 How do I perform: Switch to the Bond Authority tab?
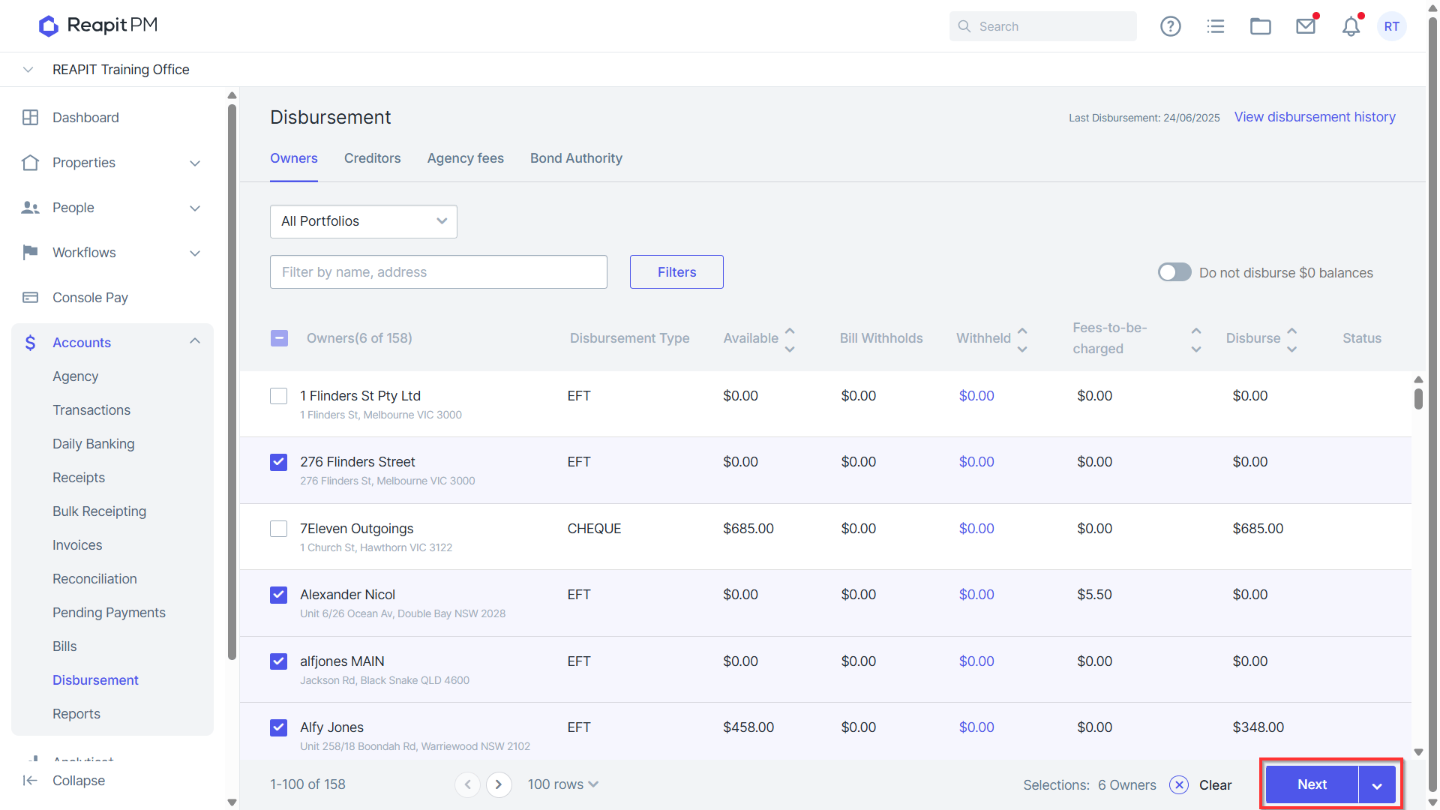click(576, 158)
